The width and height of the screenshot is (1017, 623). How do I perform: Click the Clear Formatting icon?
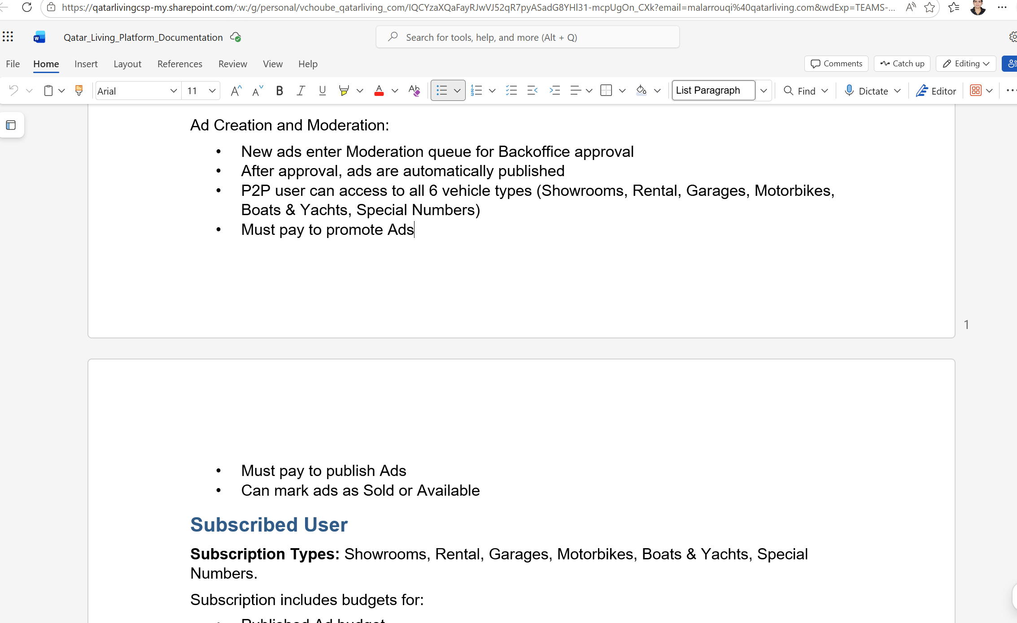coord(414,91)
